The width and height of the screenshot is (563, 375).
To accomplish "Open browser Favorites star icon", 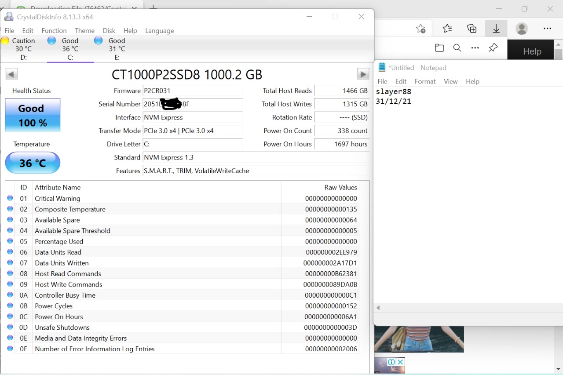I will (447, 29).
